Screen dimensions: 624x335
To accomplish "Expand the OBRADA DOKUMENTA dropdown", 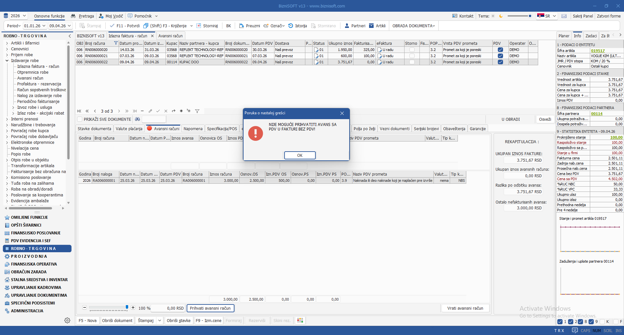I will coord(413,26).
